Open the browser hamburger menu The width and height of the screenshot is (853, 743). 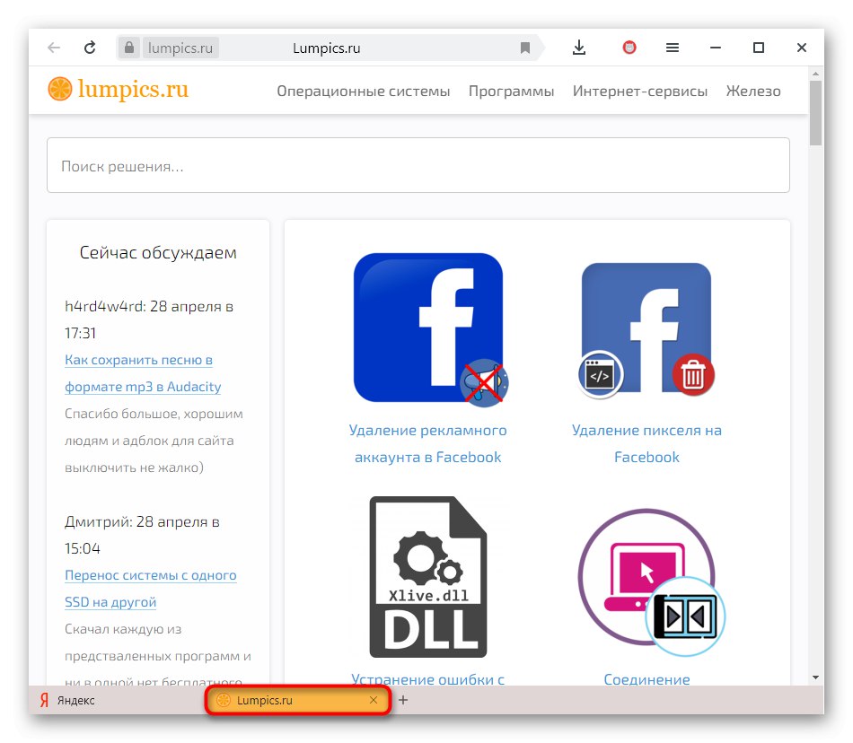tap(673, 48)
